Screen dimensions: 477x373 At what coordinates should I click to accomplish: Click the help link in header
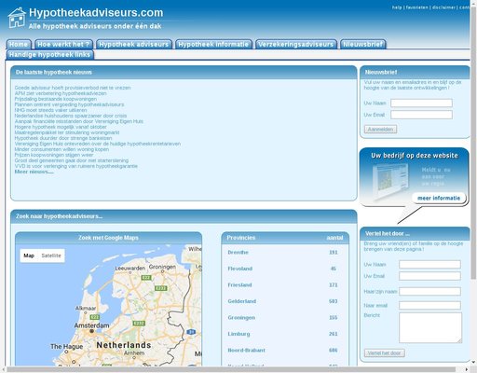click(397, 7)
